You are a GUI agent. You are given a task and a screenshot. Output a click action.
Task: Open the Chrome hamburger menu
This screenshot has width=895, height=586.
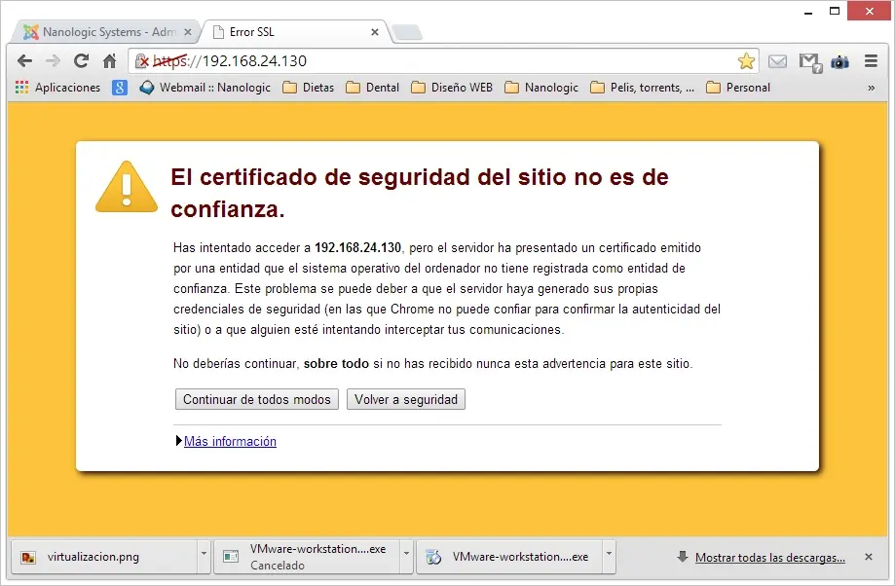pos(871,61)
